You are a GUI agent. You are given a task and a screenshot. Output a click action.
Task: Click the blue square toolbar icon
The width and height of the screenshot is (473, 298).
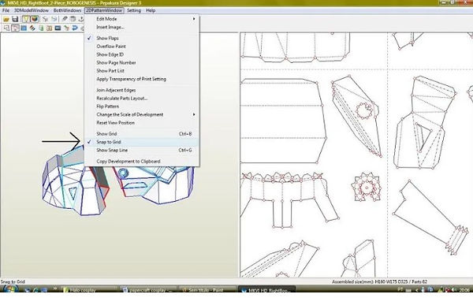coord(24,28)
